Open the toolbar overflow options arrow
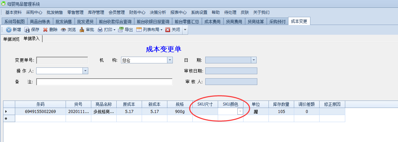The image size is (398, 142). click(185, 30)
